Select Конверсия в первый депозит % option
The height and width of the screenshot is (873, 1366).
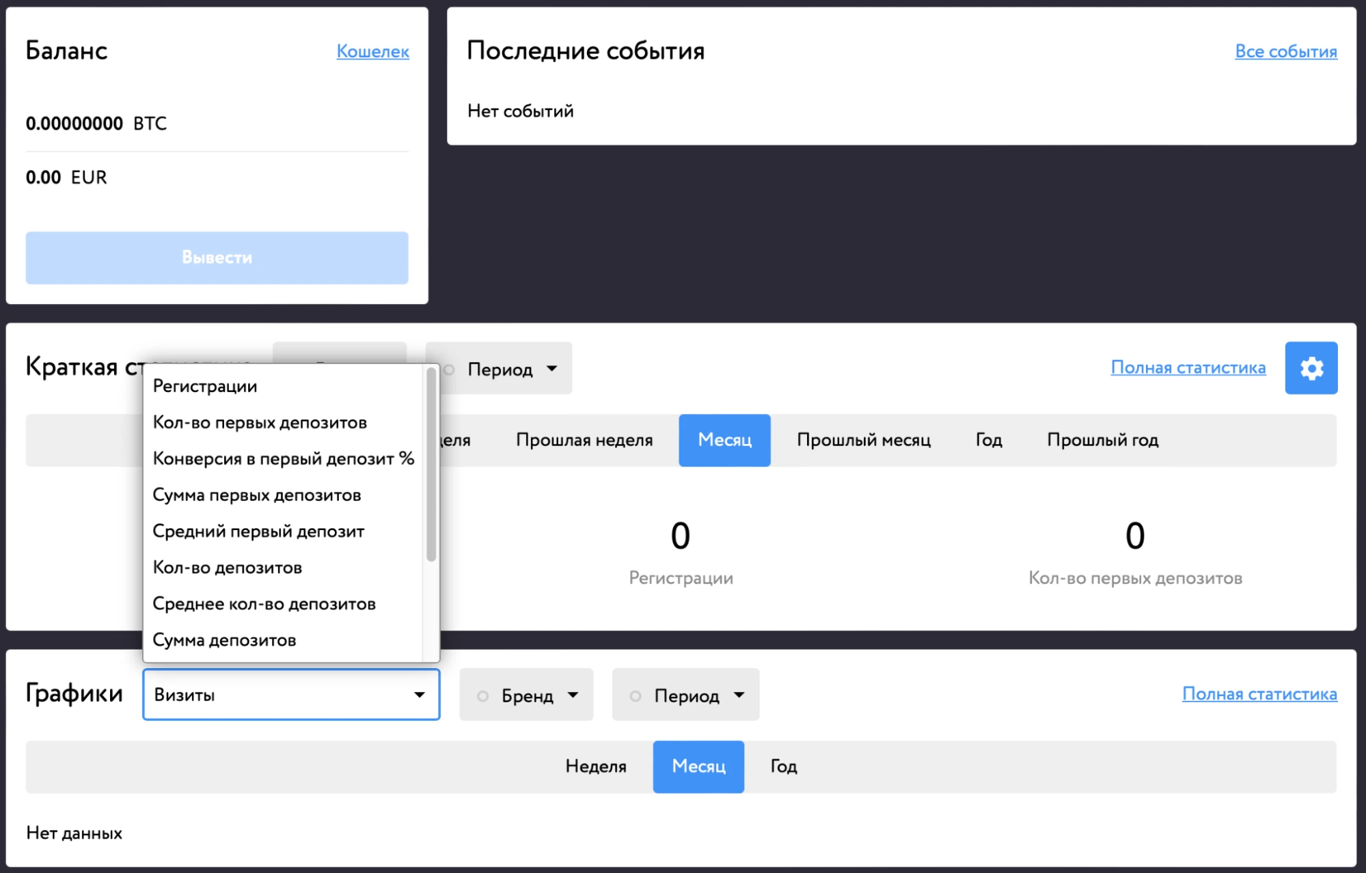(283, 458)
